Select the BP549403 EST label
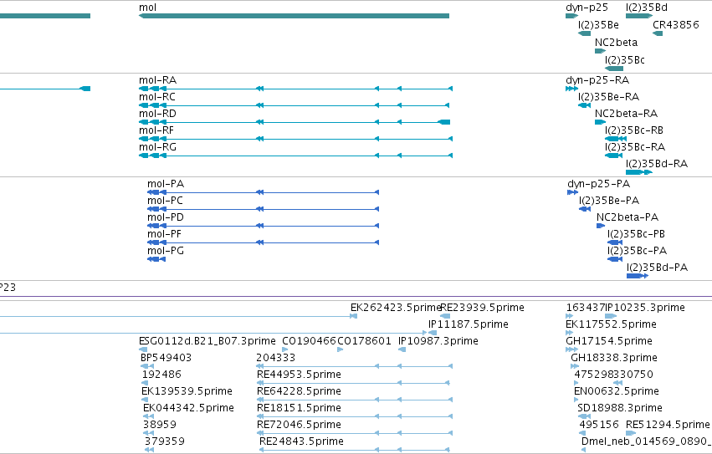 (166, 359)
